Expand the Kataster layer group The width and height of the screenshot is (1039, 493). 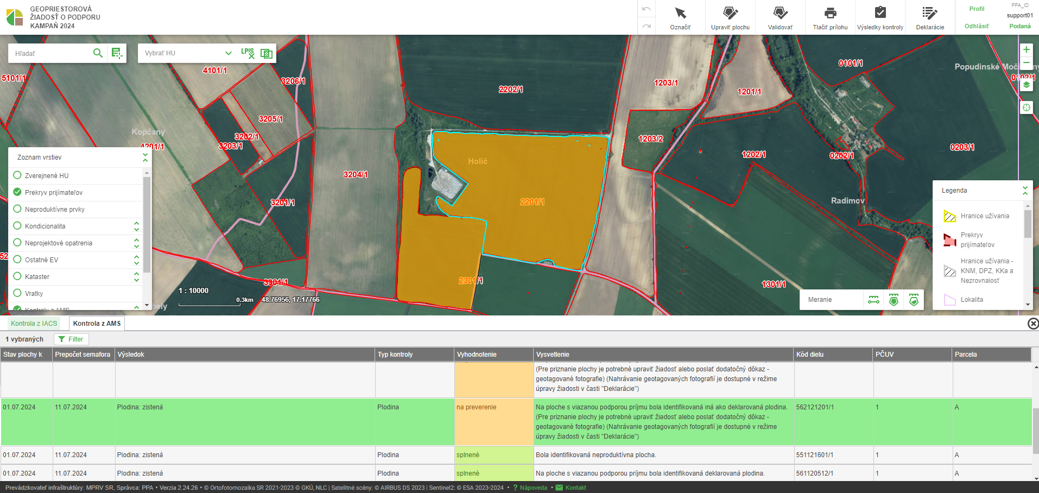[x=136, y=277]
